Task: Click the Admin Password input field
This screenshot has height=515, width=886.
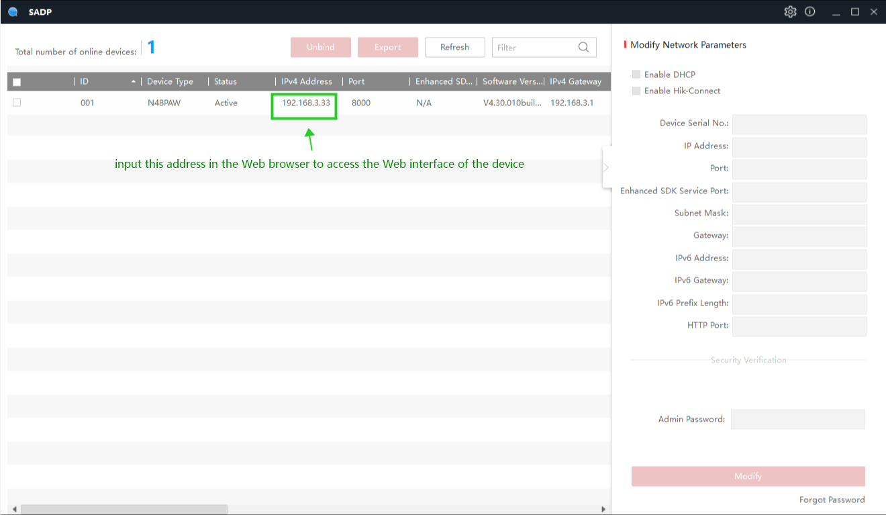Action: (x=797, y=419)
